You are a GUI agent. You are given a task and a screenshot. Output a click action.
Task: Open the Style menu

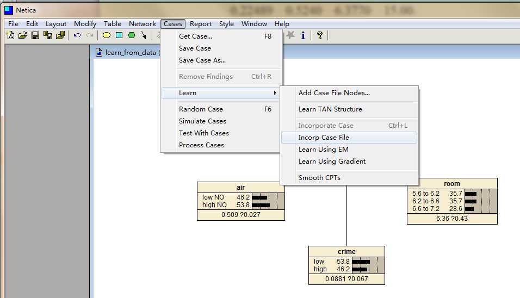point(226,24)
